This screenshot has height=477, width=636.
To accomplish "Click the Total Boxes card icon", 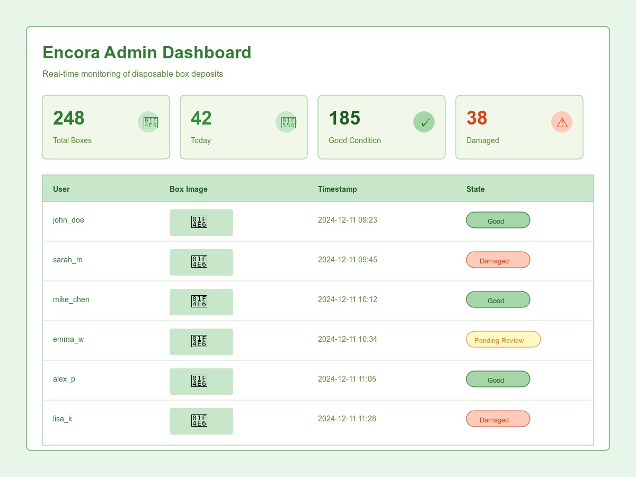I will (148, 122).
